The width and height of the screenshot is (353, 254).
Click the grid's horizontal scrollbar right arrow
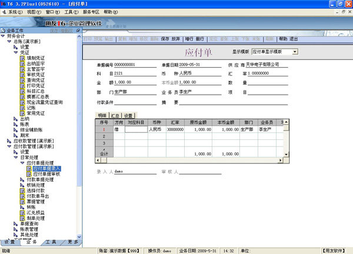click(280, 160)
